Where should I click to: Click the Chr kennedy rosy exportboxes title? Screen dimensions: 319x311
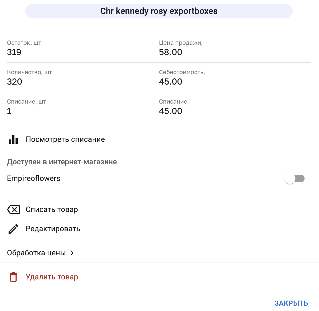(159, 11)
